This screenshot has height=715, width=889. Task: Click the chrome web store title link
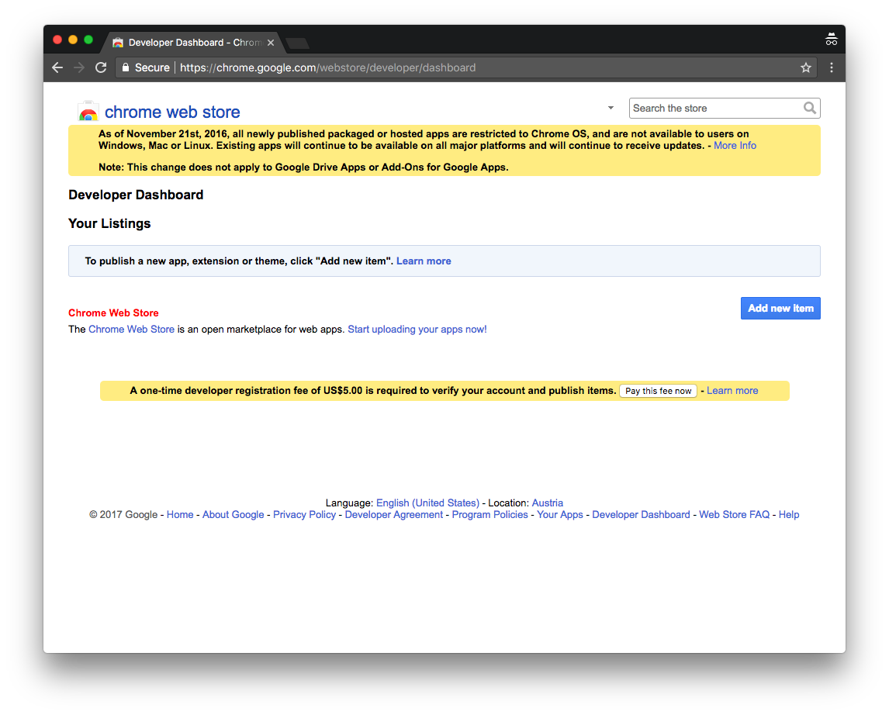point(172,112)
